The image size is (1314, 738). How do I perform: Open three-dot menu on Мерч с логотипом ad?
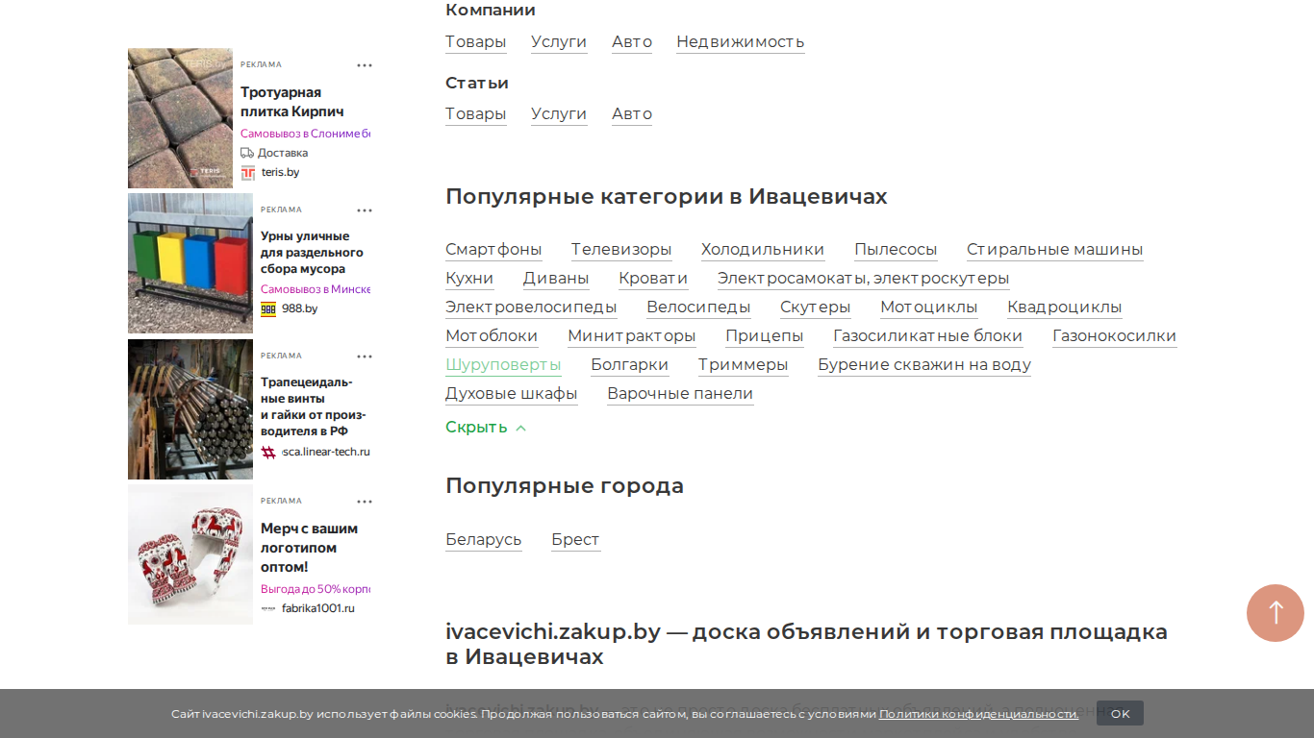(365, 502)
